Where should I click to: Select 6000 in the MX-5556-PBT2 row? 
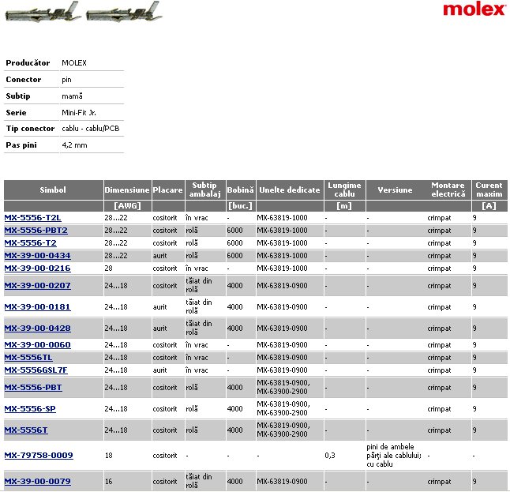click(x=234, y=231)
